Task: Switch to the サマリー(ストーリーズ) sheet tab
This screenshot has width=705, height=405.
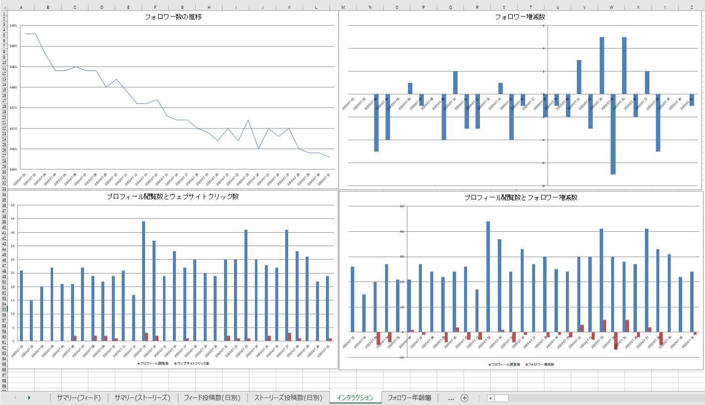Action: [x=142, y=398]
